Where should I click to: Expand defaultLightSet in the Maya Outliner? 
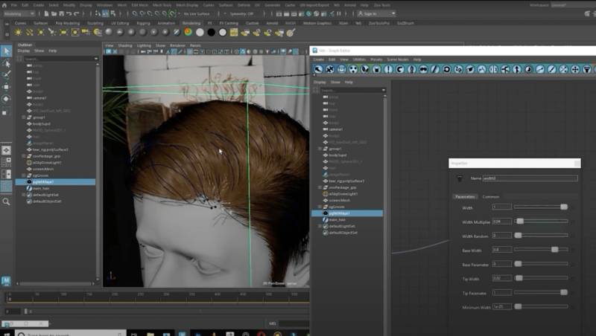24,195
